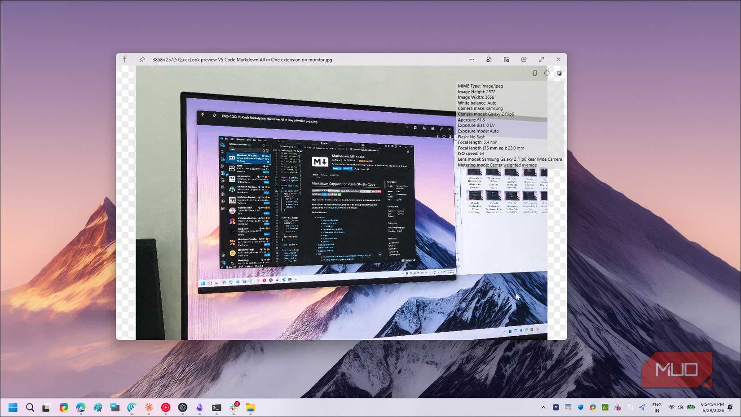Open the Wi-Fi network tray icon
The image size is (741, 417).
pos(671,408)
